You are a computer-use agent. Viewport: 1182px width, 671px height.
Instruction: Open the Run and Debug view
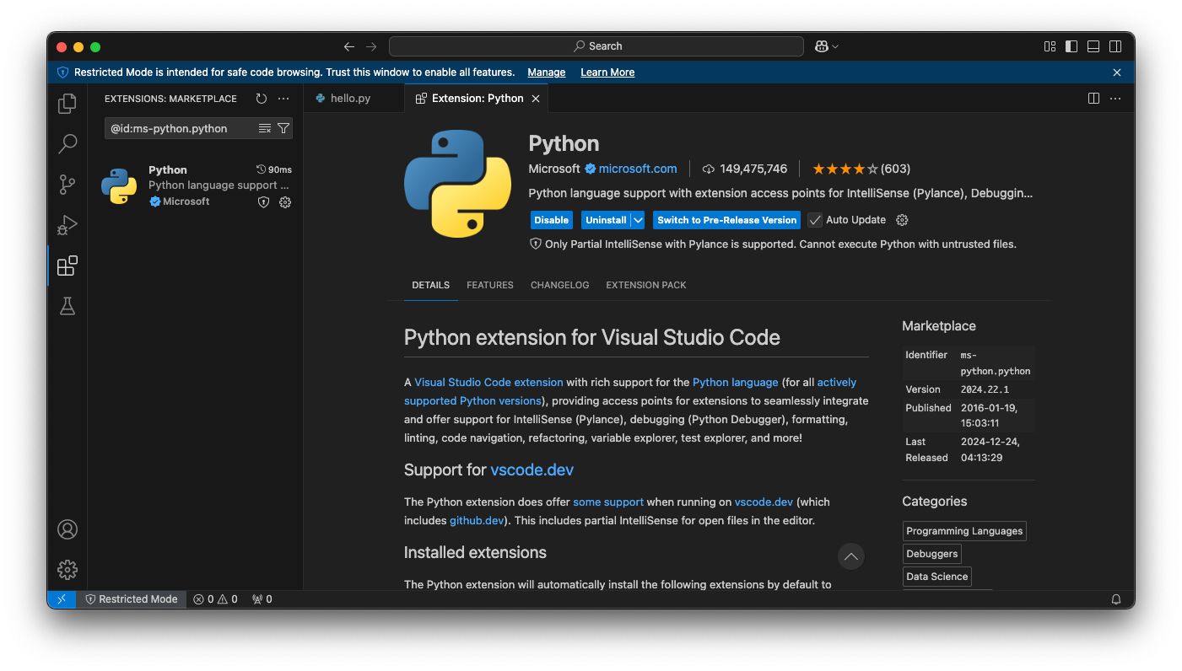(67, 225)
